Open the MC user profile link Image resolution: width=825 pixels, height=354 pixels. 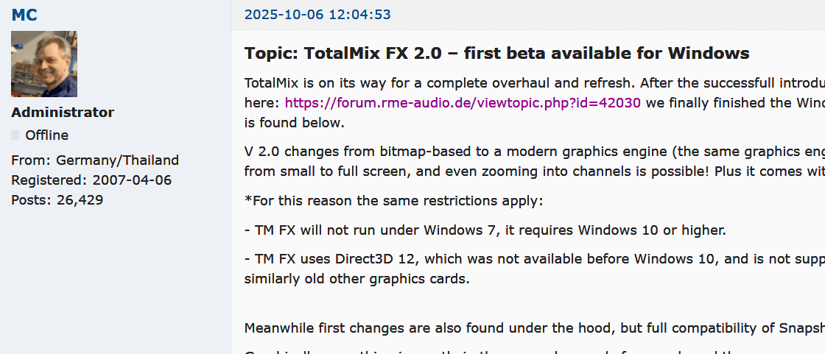tap(24, 15)
